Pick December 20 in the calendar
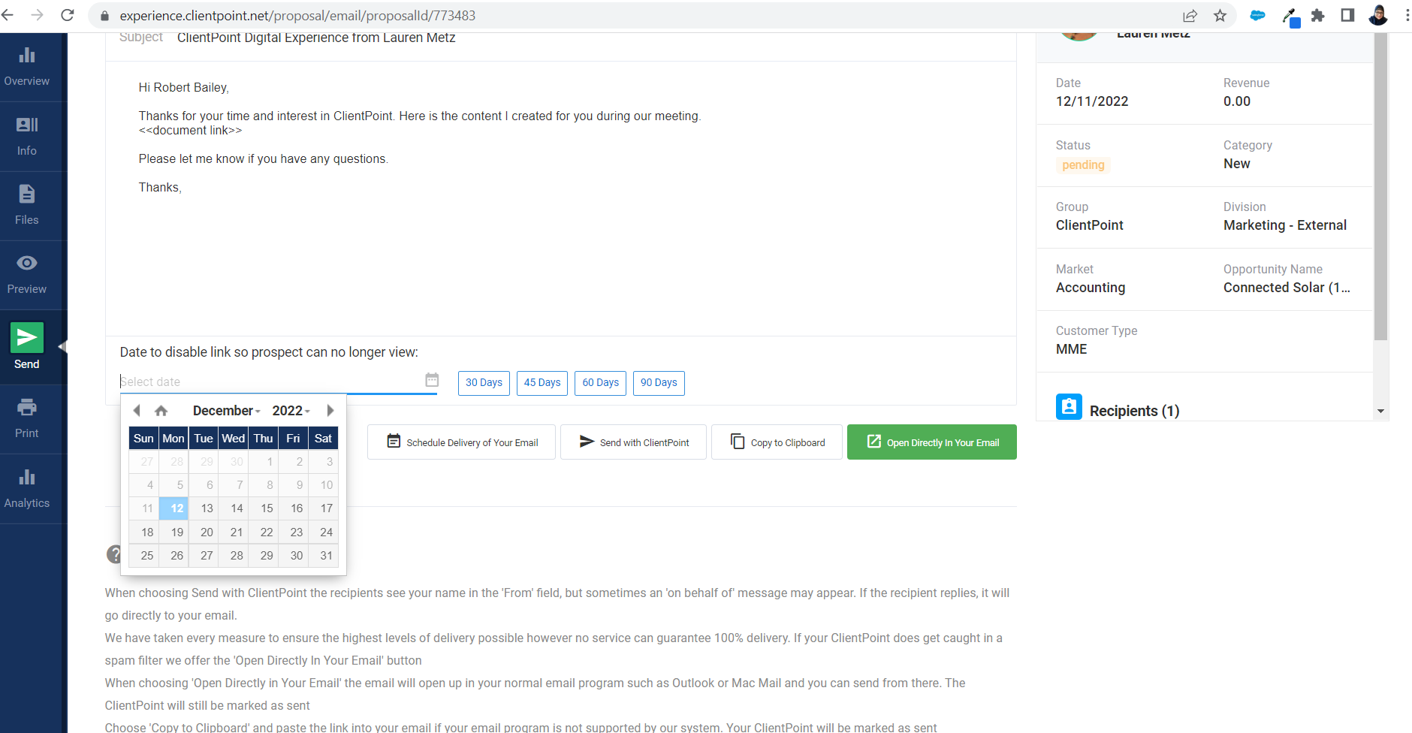Viewport: 1412px width, 733px height. click(204, 532)
